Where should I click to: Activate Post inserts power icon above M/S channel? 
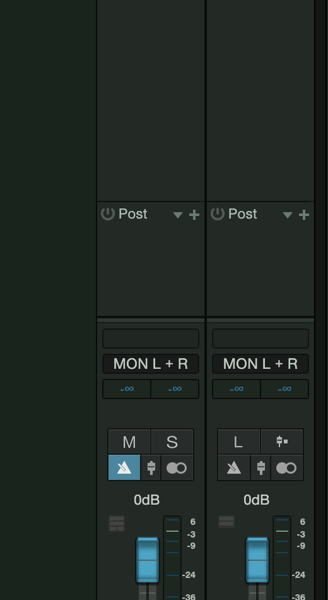pos(108,213)
